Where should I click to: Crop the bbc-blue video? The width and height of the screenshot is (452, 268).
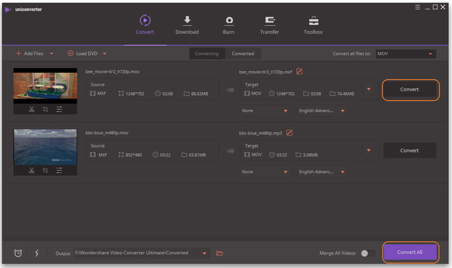(x=45, y=170)
